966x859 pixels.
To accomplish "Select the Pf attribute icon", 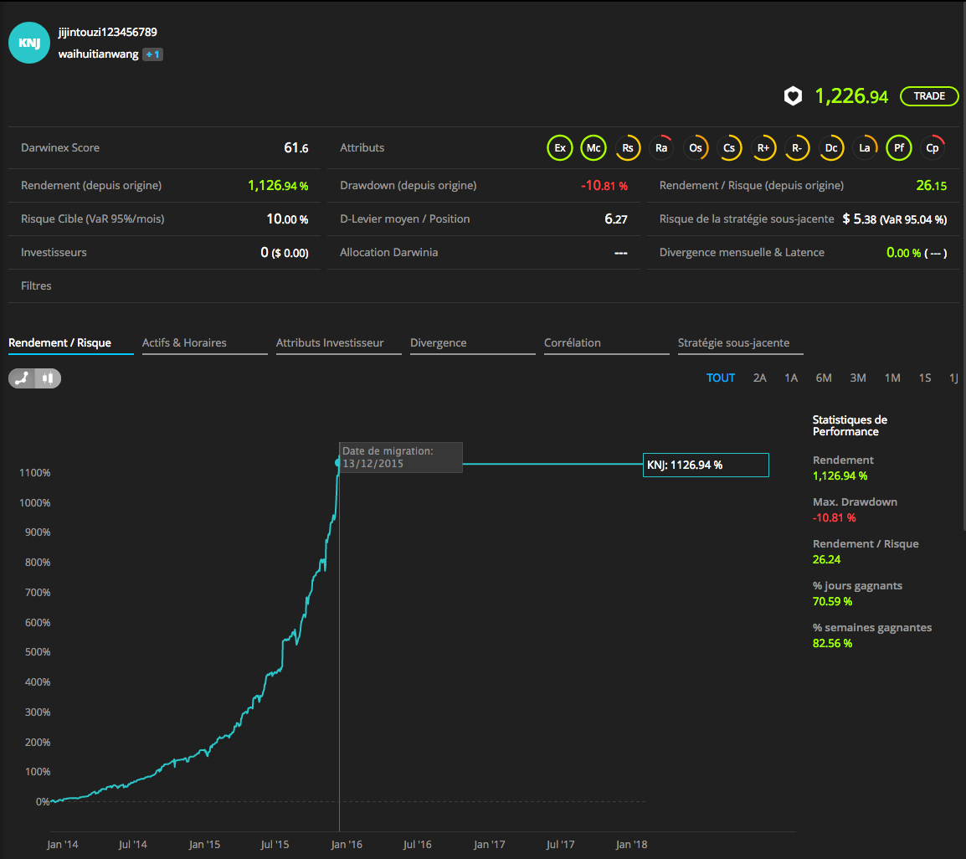I will click(899, 148).
